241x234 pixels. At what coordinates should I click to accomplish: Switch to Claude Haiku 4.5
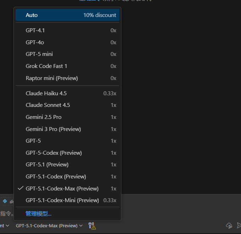click(67, 93)
